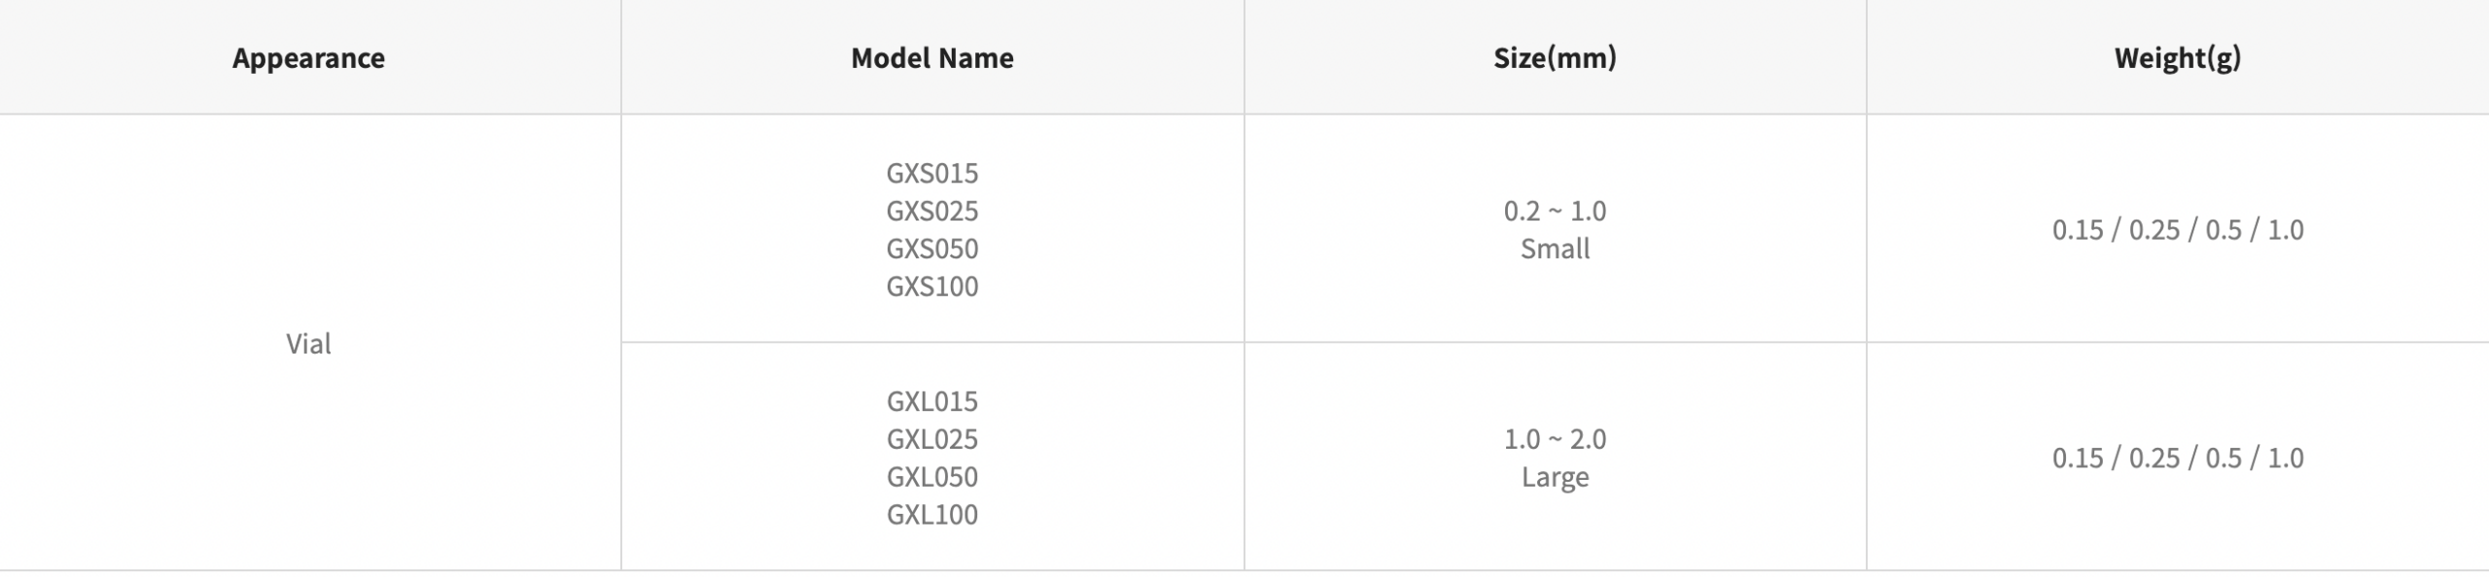
Task: Click the weight values in GXS row
Action: click(2177, 230)
